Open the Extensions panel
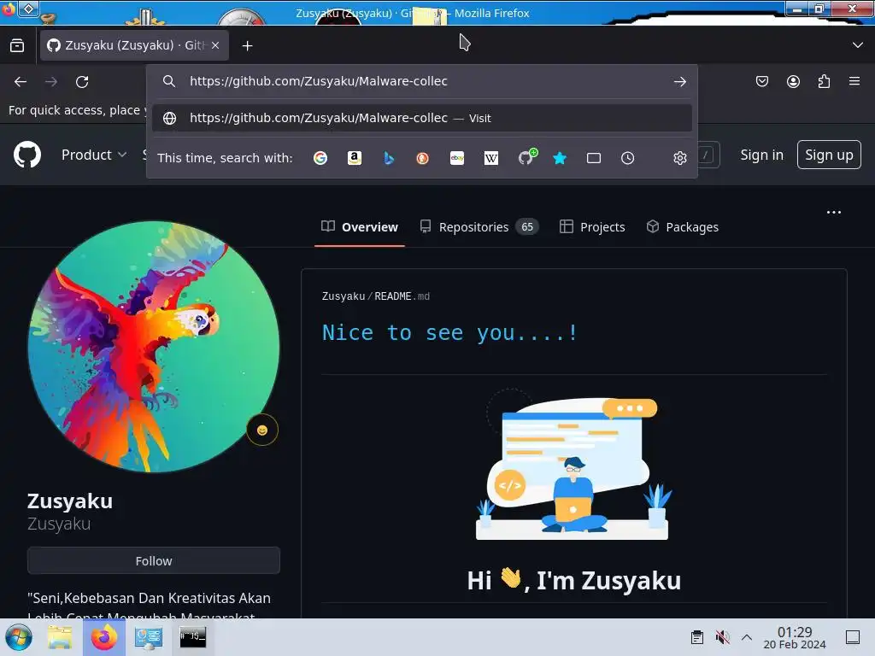This screenshot has width=875, height=656. tap(824, 81)
